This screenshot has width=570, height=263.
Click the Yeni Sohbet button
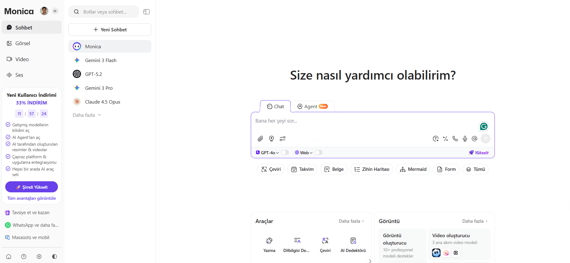pos(110,29)
